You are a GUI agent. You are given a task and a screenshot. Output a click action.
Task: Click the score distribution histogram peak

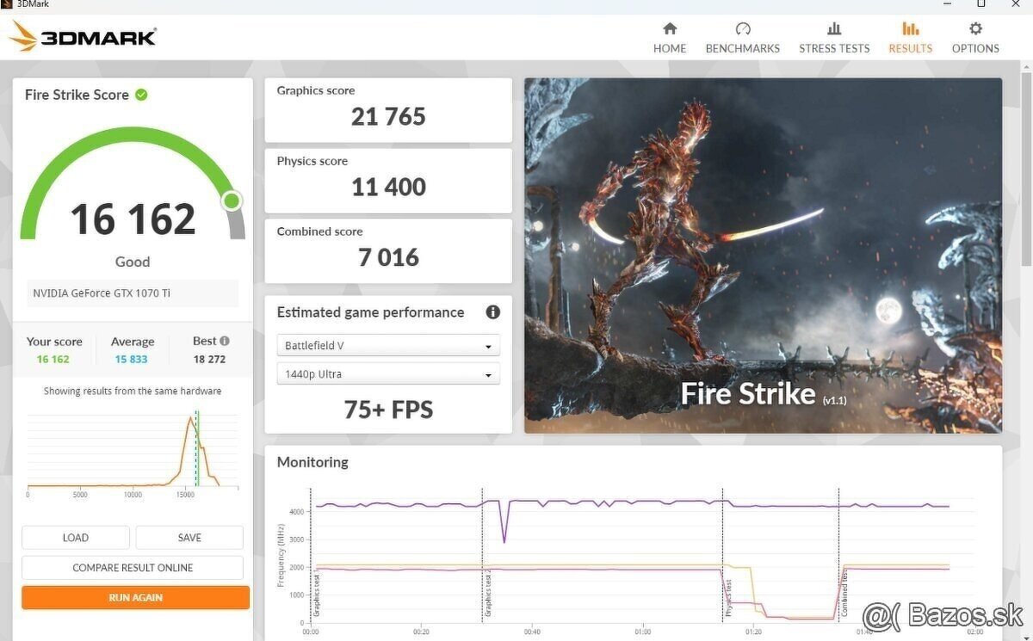click(x=190, y=419)
